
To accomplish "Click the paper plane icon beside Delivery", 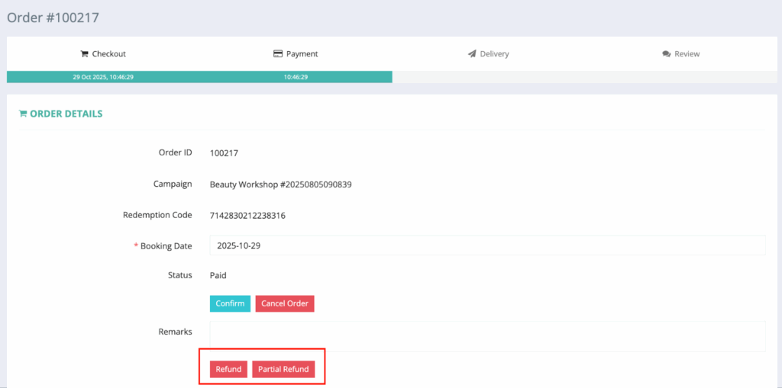I will pyautogui.click(x=472, y=54).
